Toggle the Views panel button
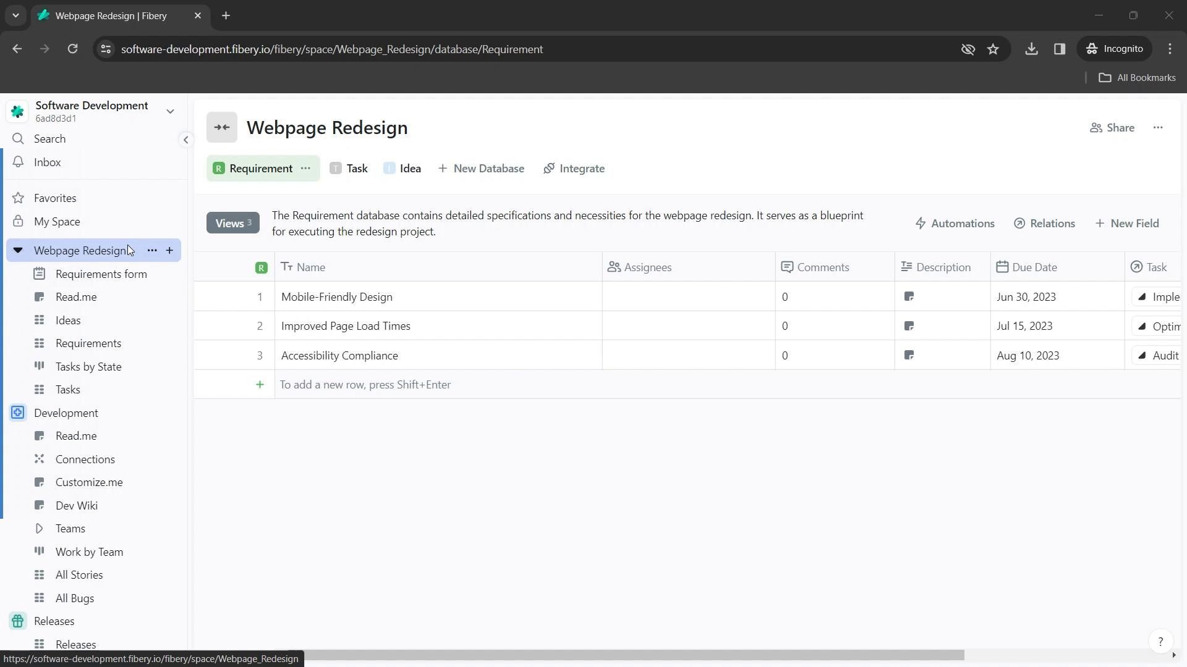 232,224
